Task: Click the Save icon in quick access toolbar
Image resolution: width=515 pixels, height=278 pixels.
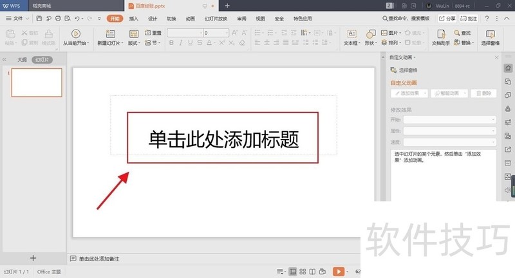Action: (x=39, y=19)
